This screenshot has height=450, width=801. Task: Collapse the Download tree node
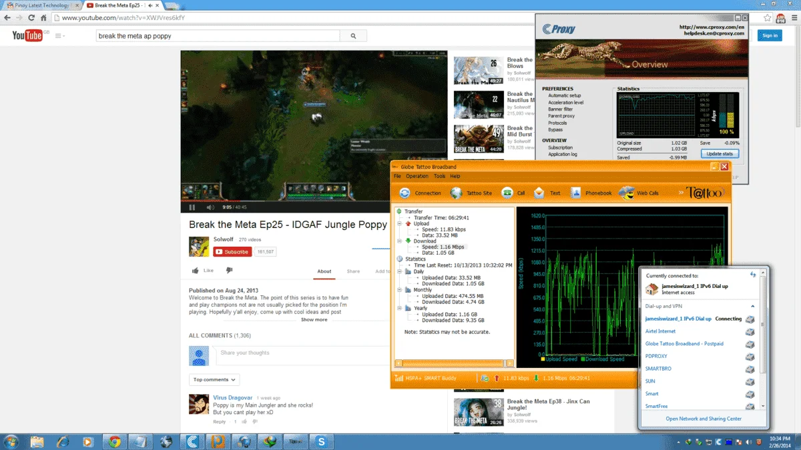click(x=399, y=241)
